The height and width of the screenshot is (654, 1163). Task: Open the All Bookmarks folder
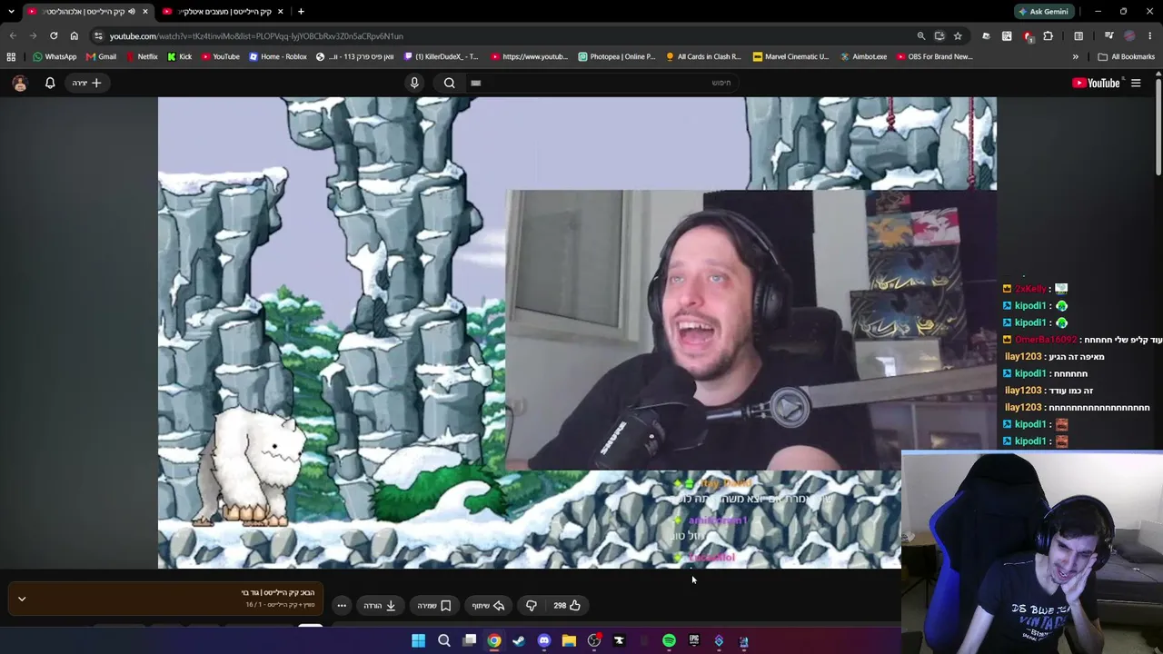1127,56
